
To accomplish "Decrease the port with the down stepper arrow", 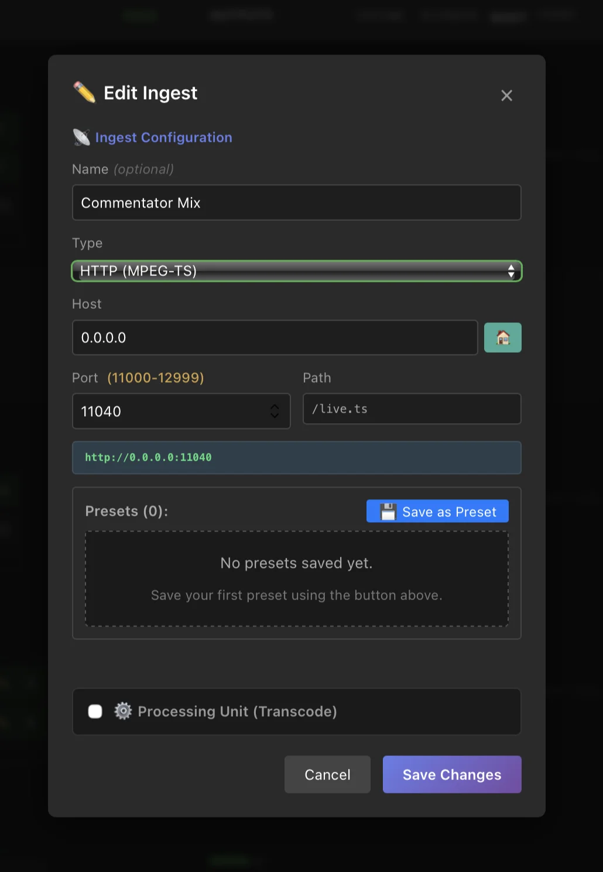I will (275, 415).
